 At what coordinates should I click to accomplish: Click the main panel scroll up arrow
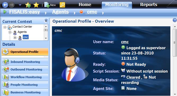(x=175, y=27)
